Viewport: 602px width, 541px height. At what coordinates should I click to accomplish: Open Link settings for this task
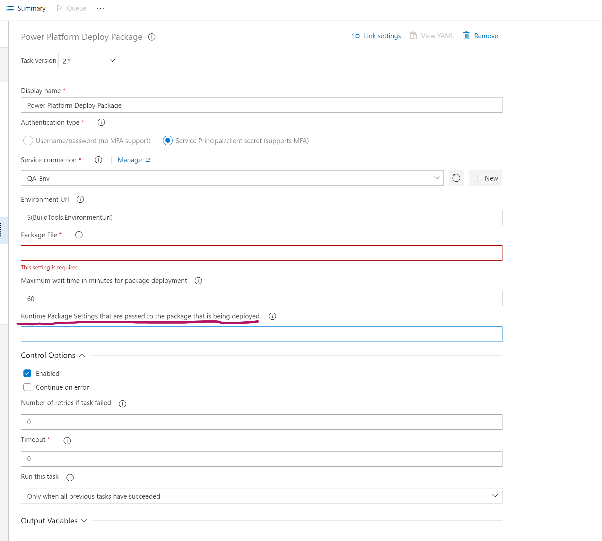(x=376, y=36)
